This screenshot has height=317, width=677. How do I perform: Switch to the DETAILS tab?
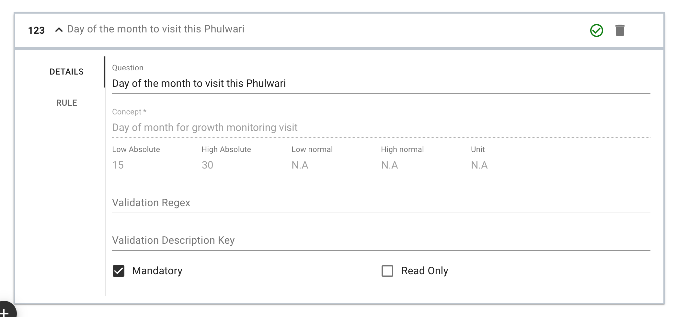pos(66,72)
